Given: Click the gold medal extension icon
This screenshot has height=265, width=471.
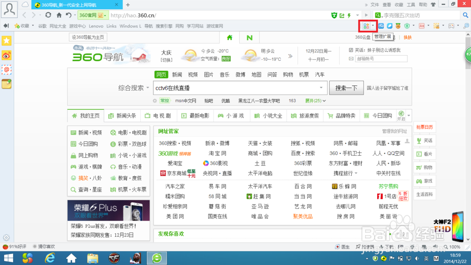Looking at the screenshot, I should [x=398, y=26].
